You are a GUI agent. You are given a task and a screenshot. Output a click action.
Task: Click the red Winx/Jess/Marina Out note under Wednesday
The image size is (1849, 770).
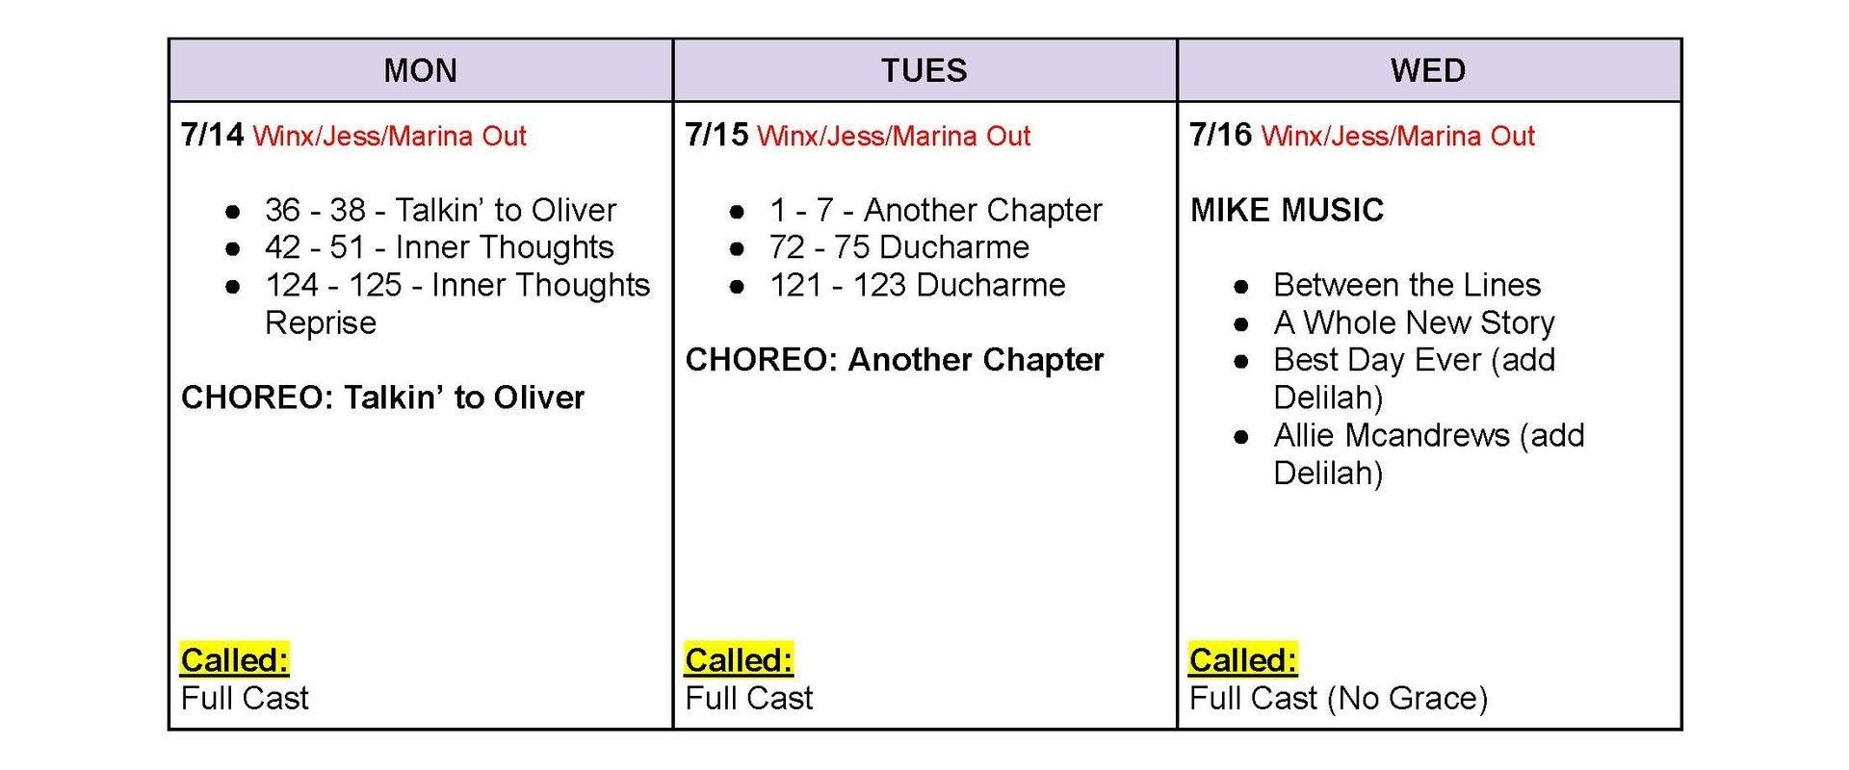1397,136
